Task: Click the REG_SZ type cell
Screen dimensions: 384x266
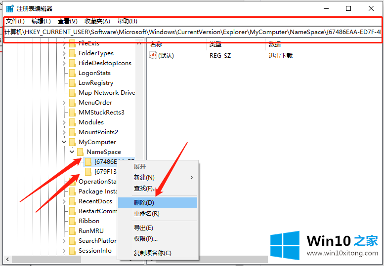Action: [220, 56]
